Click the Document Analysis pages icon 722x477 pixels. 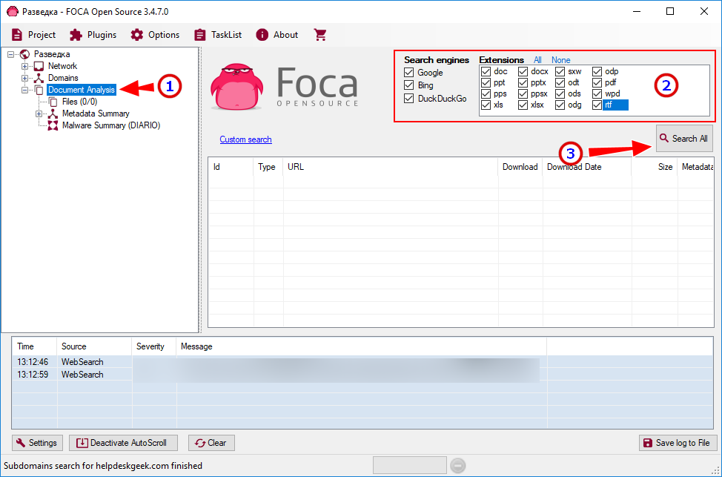coord(39,90)
